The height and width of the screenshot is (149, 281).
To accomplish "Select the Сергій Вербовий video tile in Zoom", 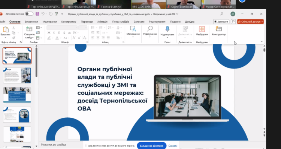I will tap(183, 4).
